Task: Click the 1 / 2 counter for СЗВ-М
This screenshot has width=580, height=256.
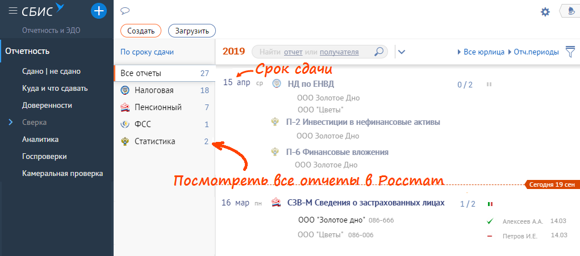Action: 468,204
